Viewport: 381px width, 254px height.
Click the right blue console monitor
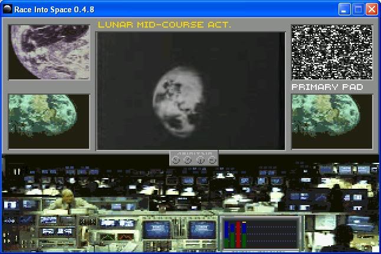(202, 229)
